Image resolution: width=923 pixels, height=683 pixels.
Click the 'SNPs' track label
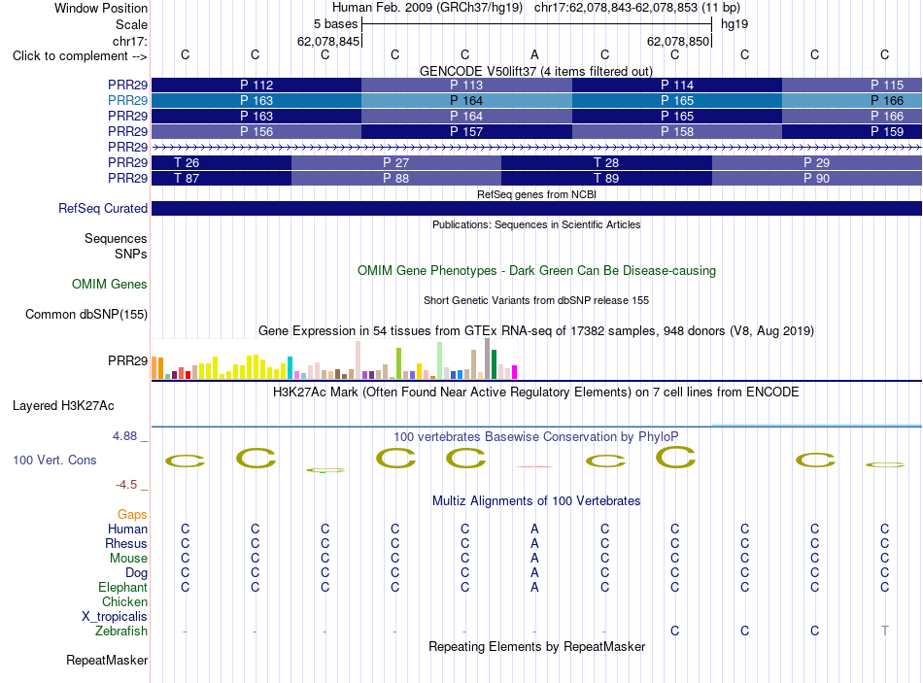(x=131, y=254)
